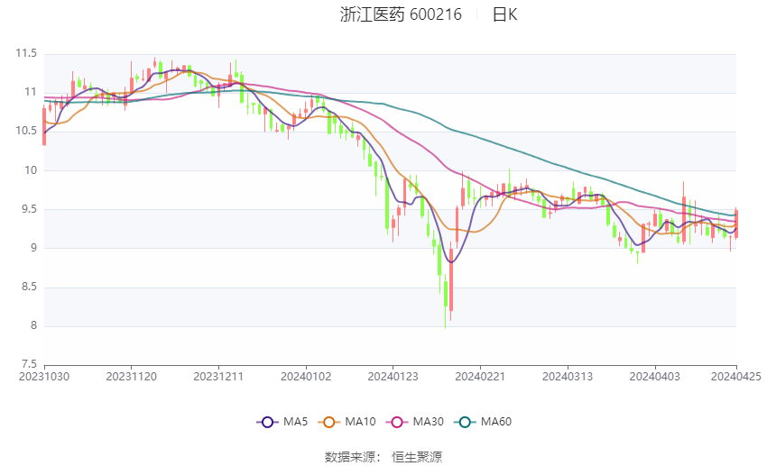Screen dimensions: 767x466
Task: Toggle the MA30 pink legend marker
Action: pos(394,422)
